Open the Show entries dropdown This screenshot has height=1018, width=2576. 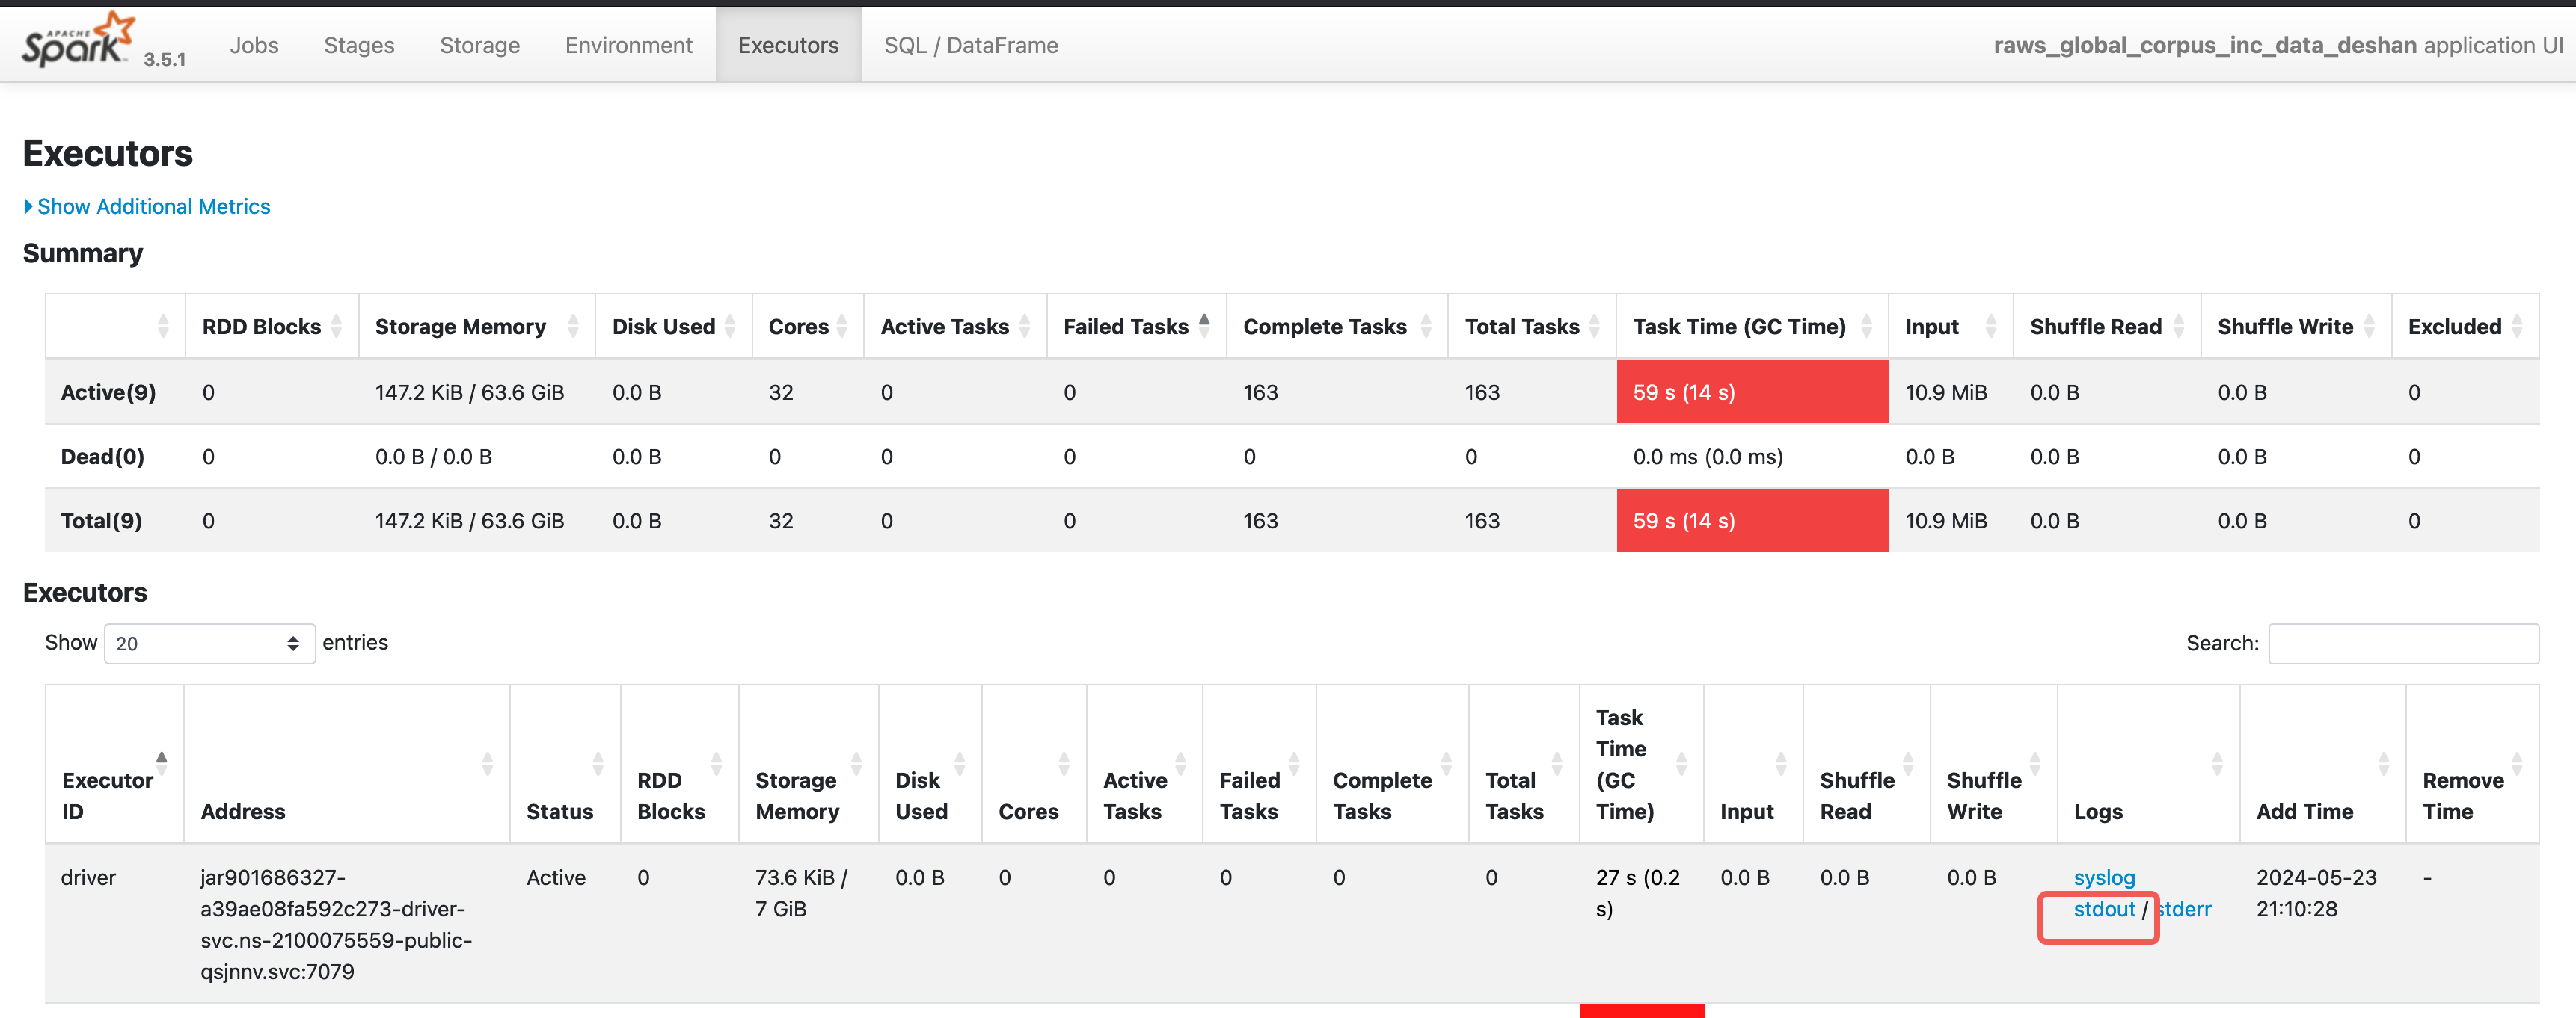coord(209,644)
